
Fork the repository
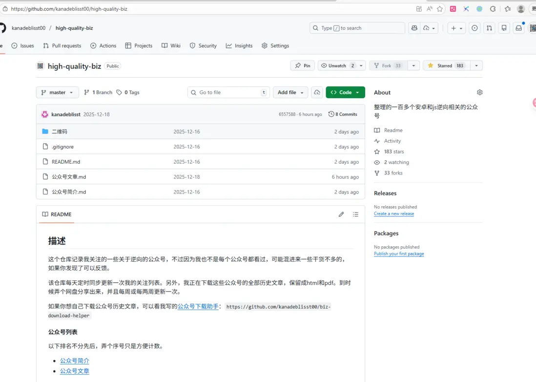pos(388,65)
